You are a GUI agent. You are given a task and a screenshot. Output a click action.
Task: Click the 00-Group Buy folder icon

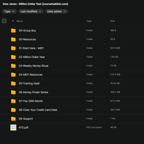point(13,31)
